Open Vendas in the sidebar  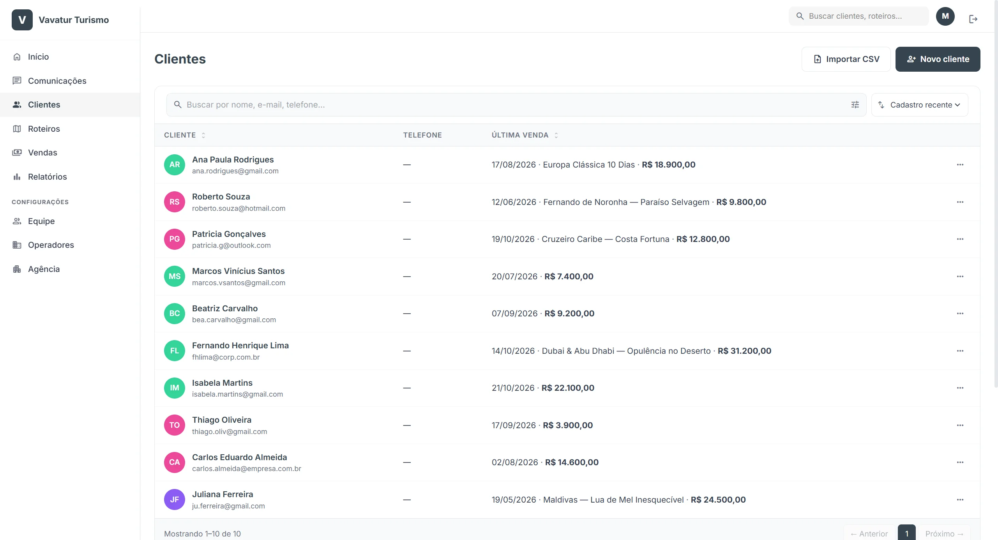pyautogui.click(x=70, y=153)
